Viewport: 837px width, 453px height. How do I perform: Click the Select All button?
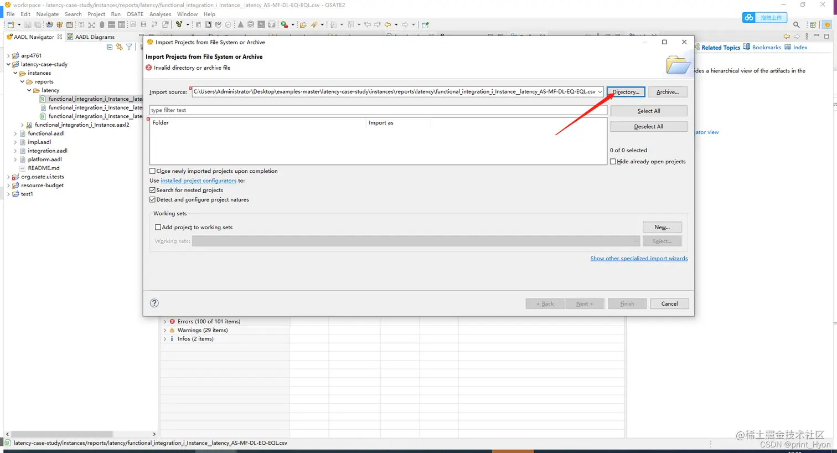click(649, 111)
